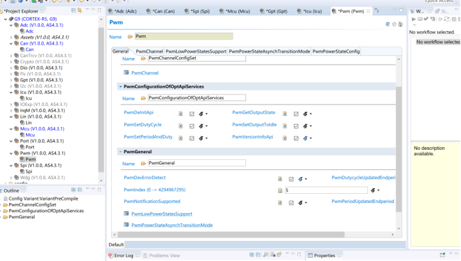The width and height of the screenshot is (461, 261).
Task: Open the Properties view tab
Action: tap(324, 256)
